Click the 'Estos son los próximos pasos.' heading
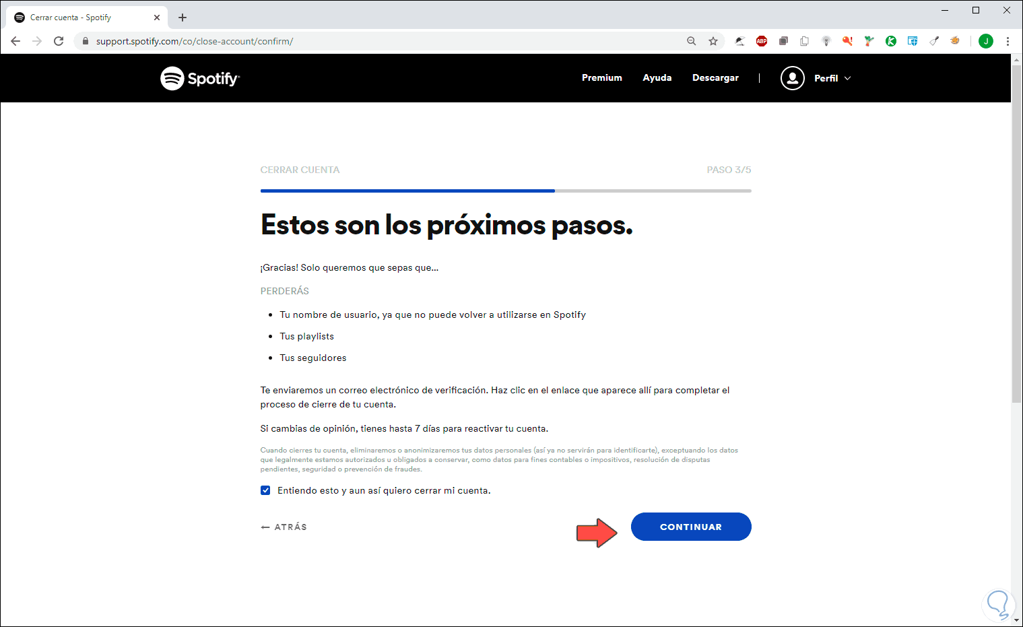 [447, 226]
